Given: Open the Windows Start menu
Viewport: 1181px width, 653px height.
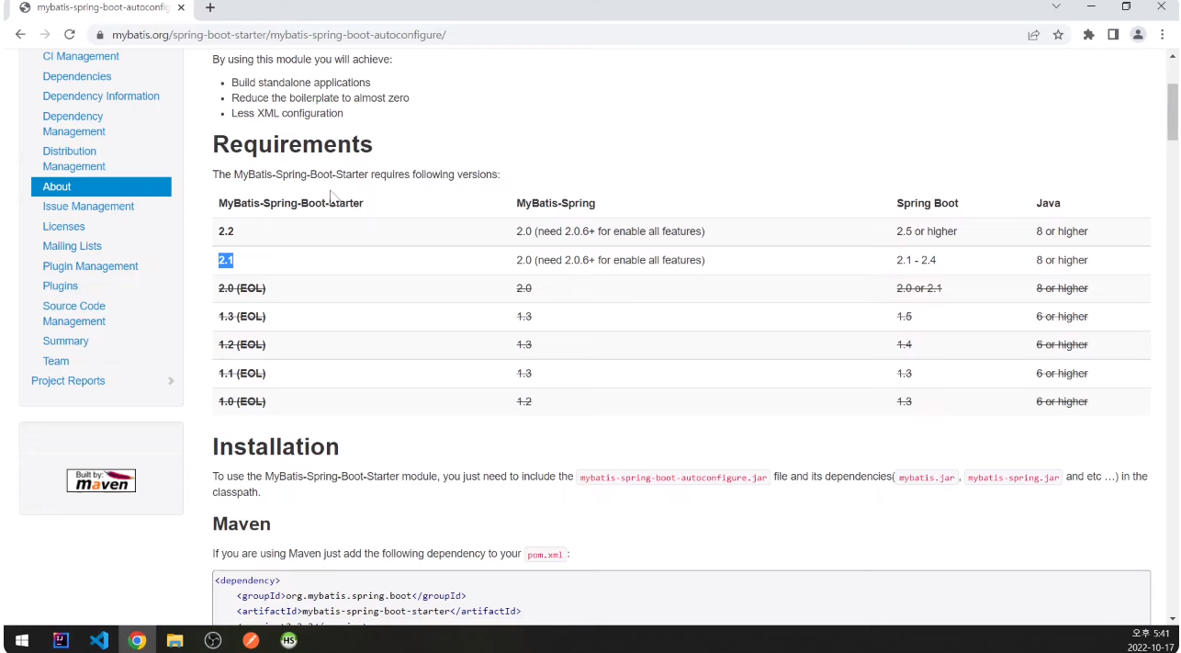Looking at the screenshot, I should pyautogui.click(x=22, y=640).
